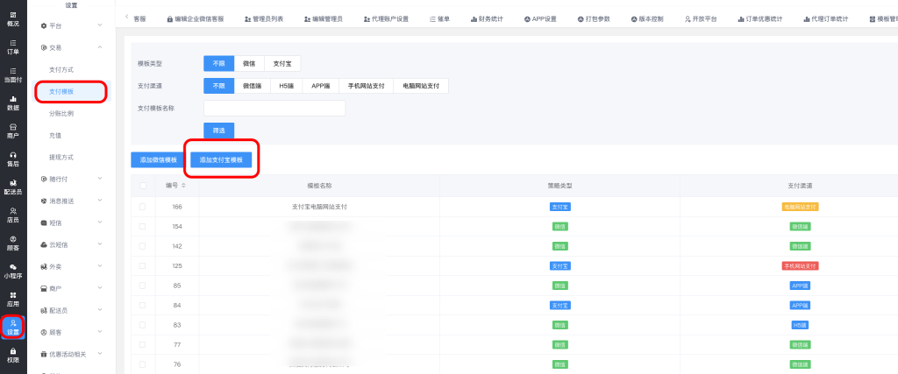
Task: Tick the checkbox for row 166
Action: (x=143, y=207)
